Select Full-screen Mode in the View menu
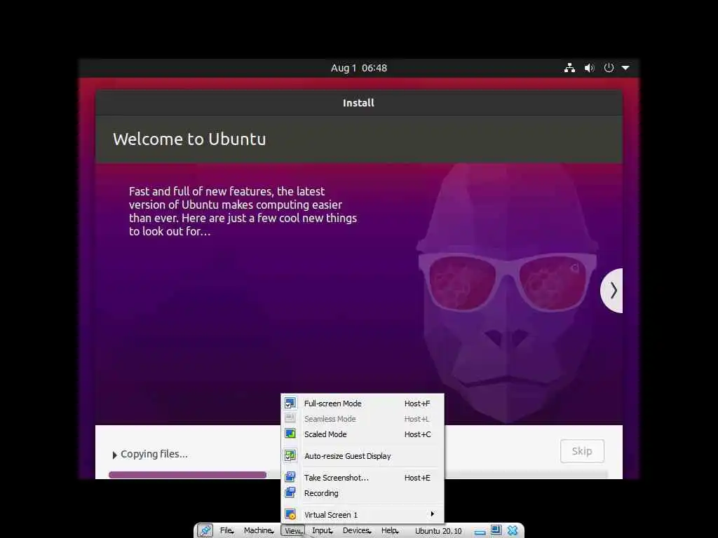The height and width of the screenshot is (538, 718). [x=363, y=403]
